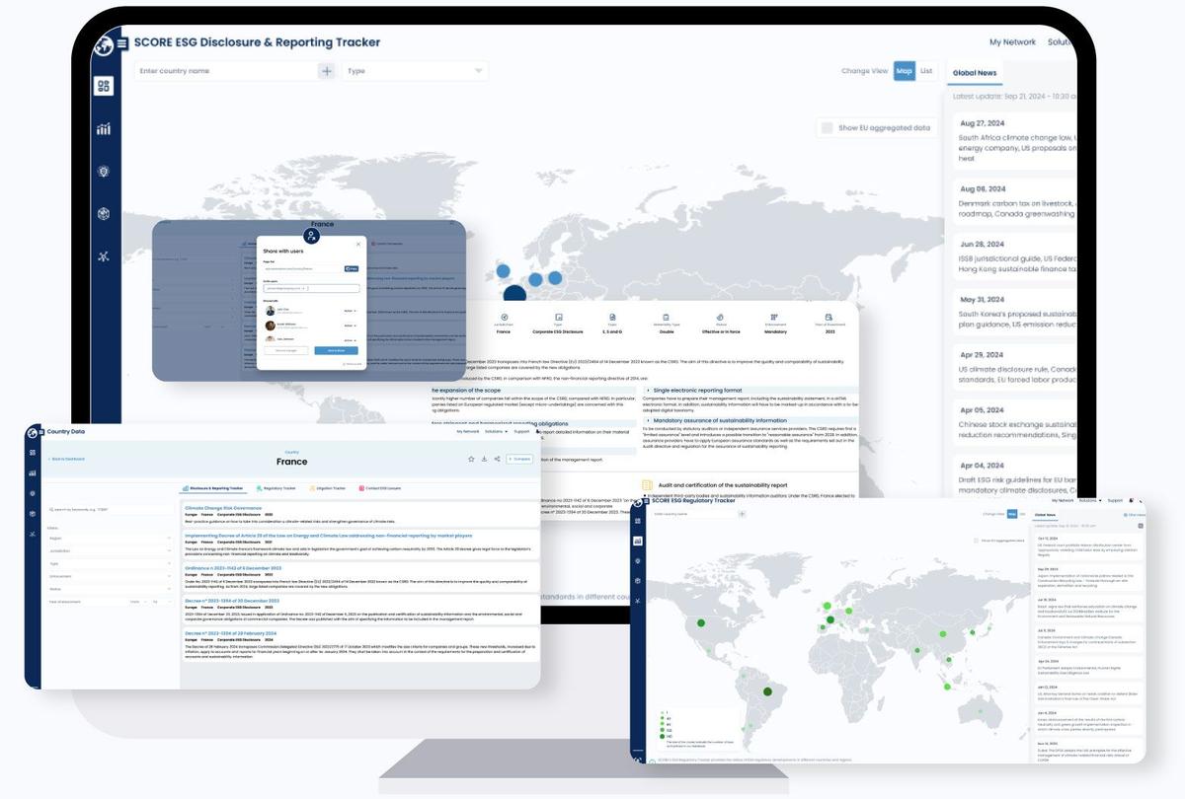Click plus button in Regulatory Tracker search bar
This screenshot has width=1185, height=799.
743,514
